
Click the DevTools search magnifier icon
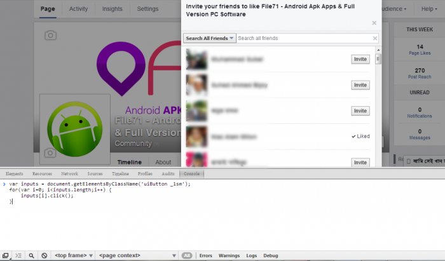(32, 256)
